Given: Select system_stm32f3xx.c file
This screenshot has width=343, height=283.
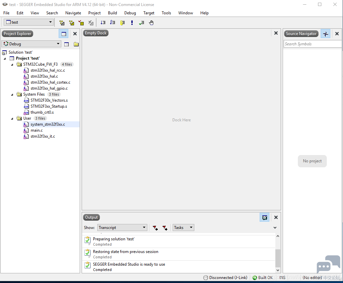Looking at the screenshot, I should pyautogui.click(x=48, y=124).
